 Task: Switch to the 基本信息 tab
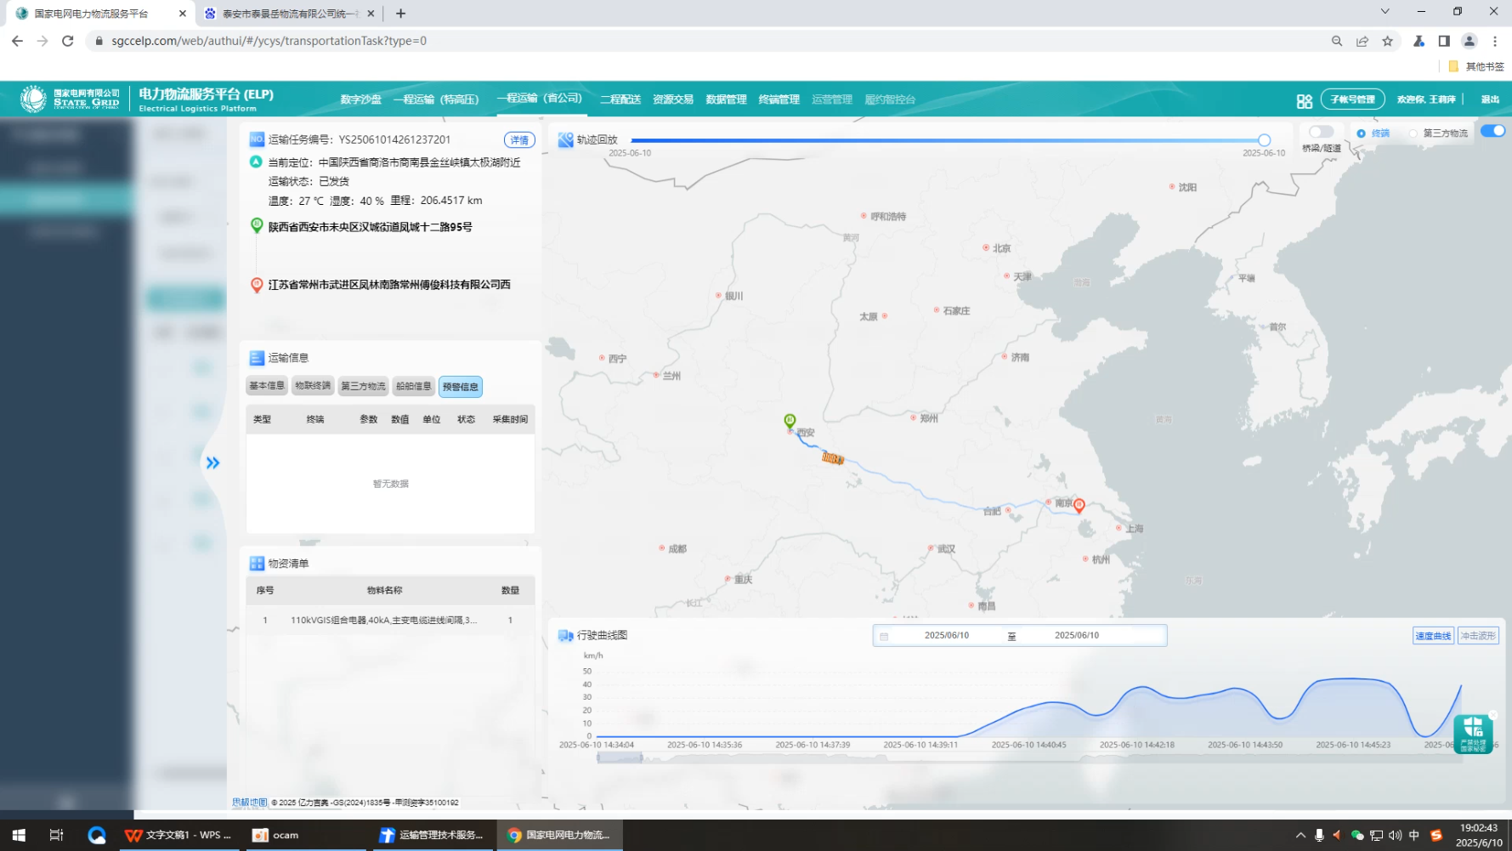coord(266,386)
